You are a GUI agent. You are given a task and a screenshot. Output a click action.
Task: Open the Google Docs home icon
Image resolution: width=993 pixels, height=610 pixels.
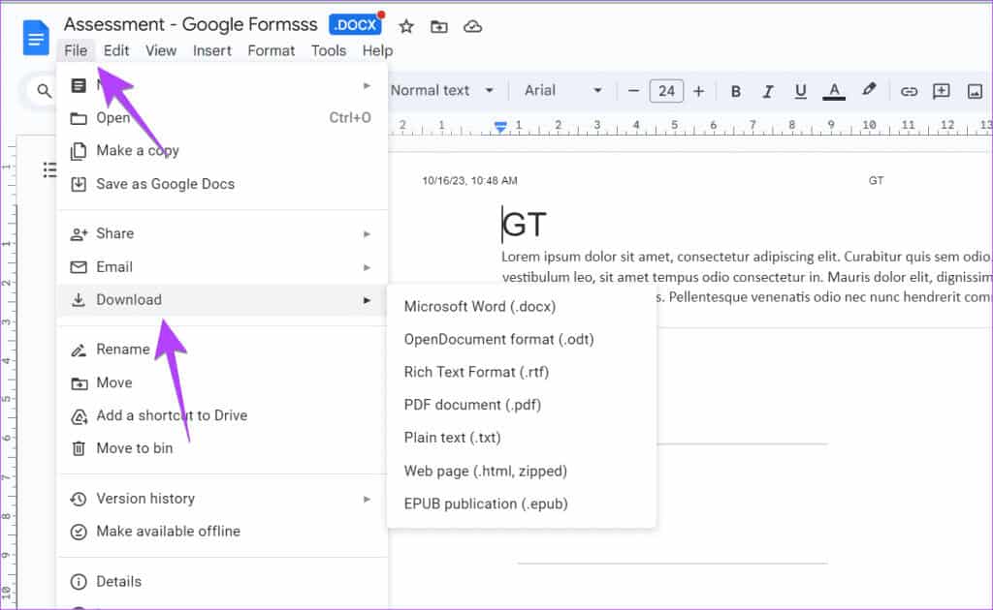click(x=36, y=38)
